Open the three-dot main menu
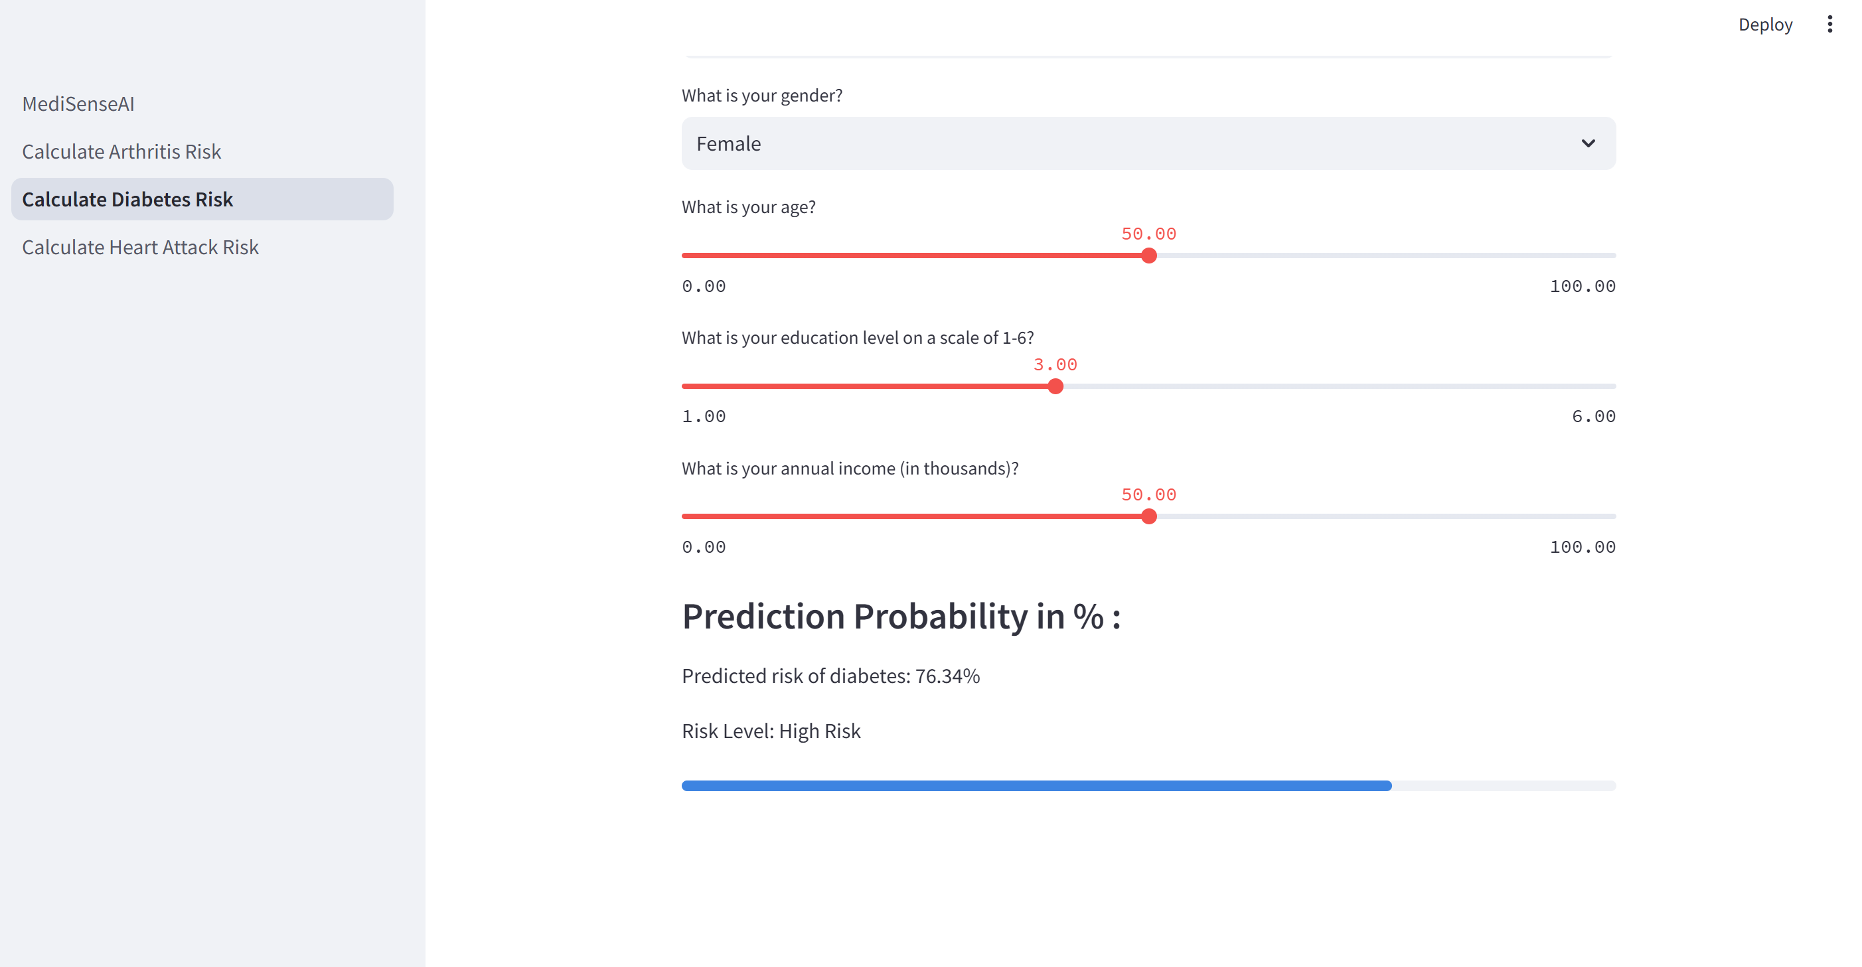 [1829, 25]
